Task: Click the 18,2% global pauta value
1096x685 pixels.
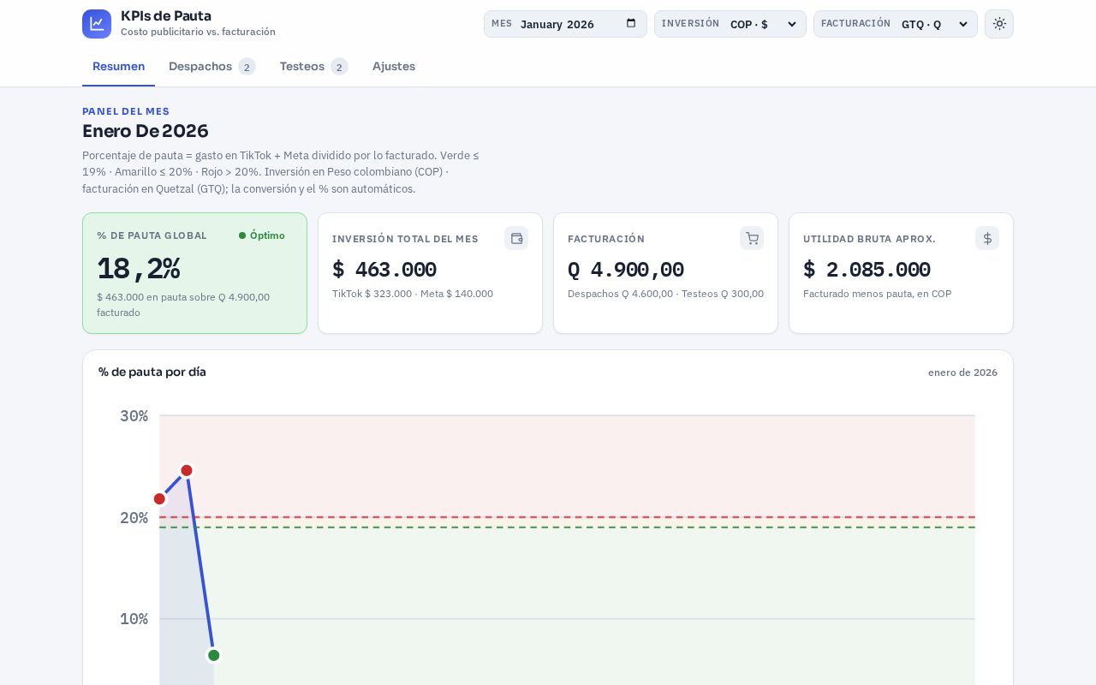Action: pyautogui.click(x=139, y=269)
